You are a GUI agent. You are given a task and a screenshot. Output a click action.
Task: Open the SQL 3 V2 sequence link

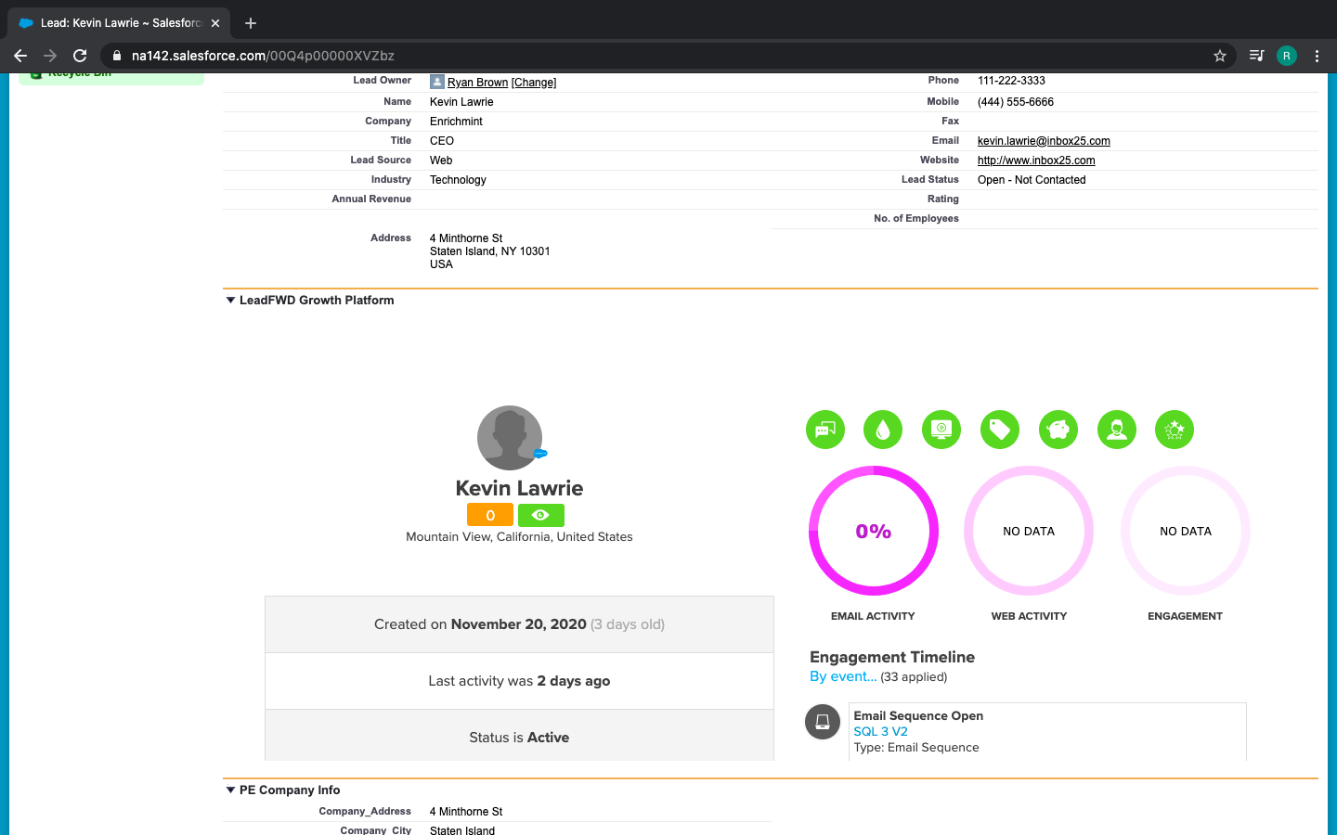[880, 731]
